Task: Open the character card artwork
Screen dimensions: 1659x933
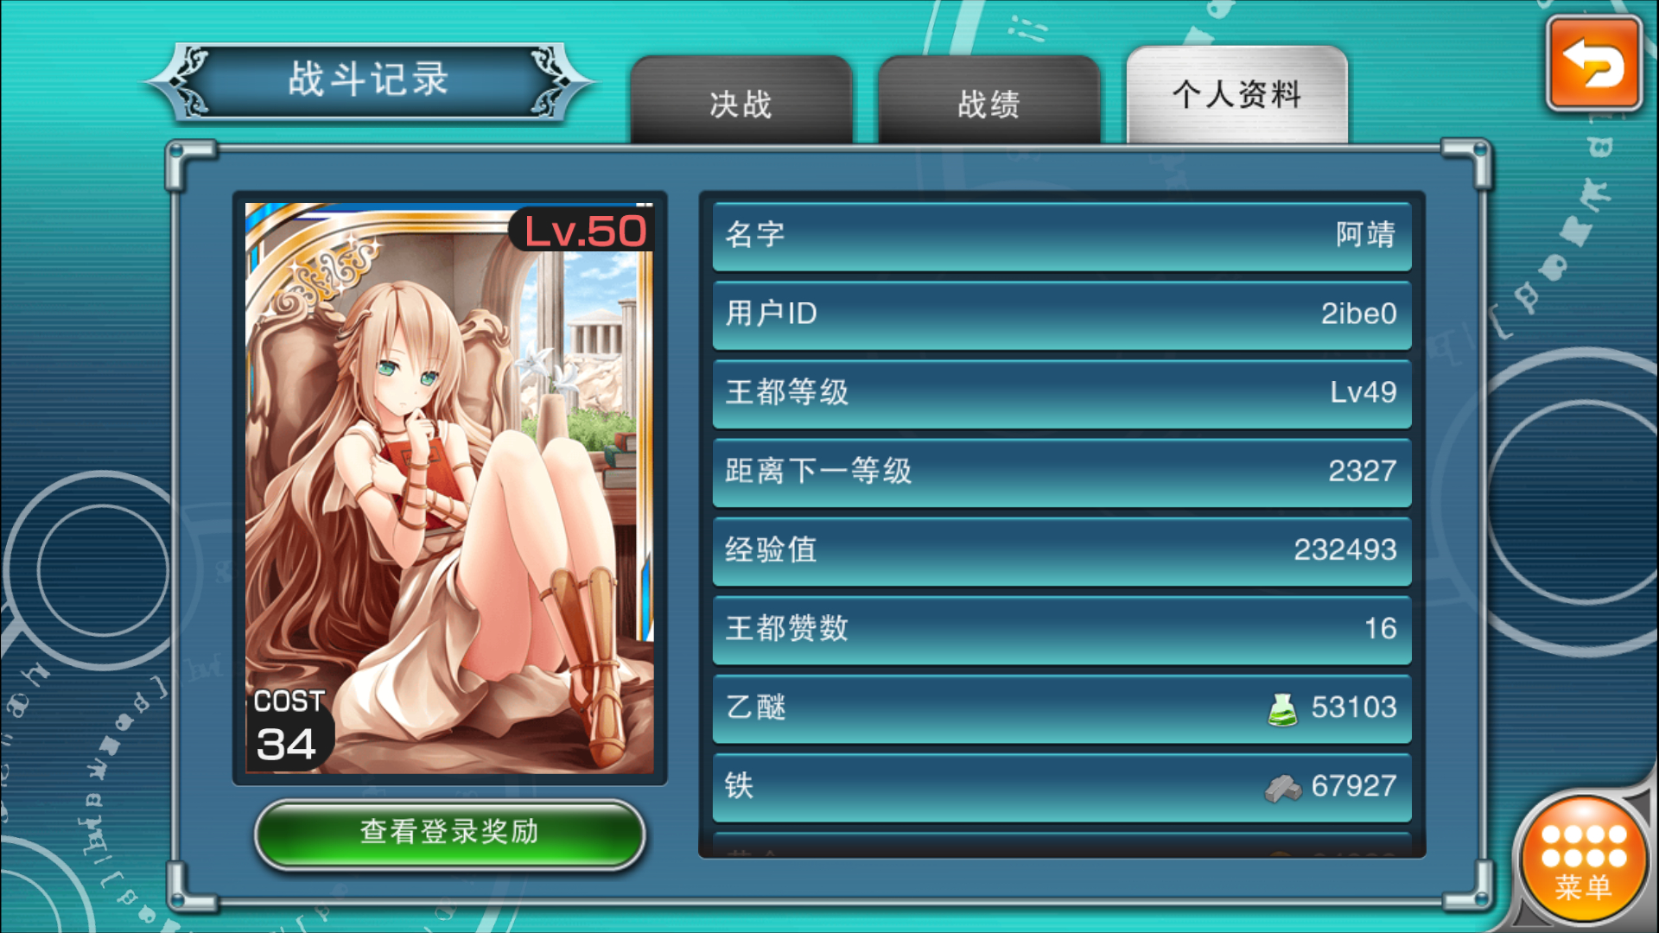Action: pos(449,488)
